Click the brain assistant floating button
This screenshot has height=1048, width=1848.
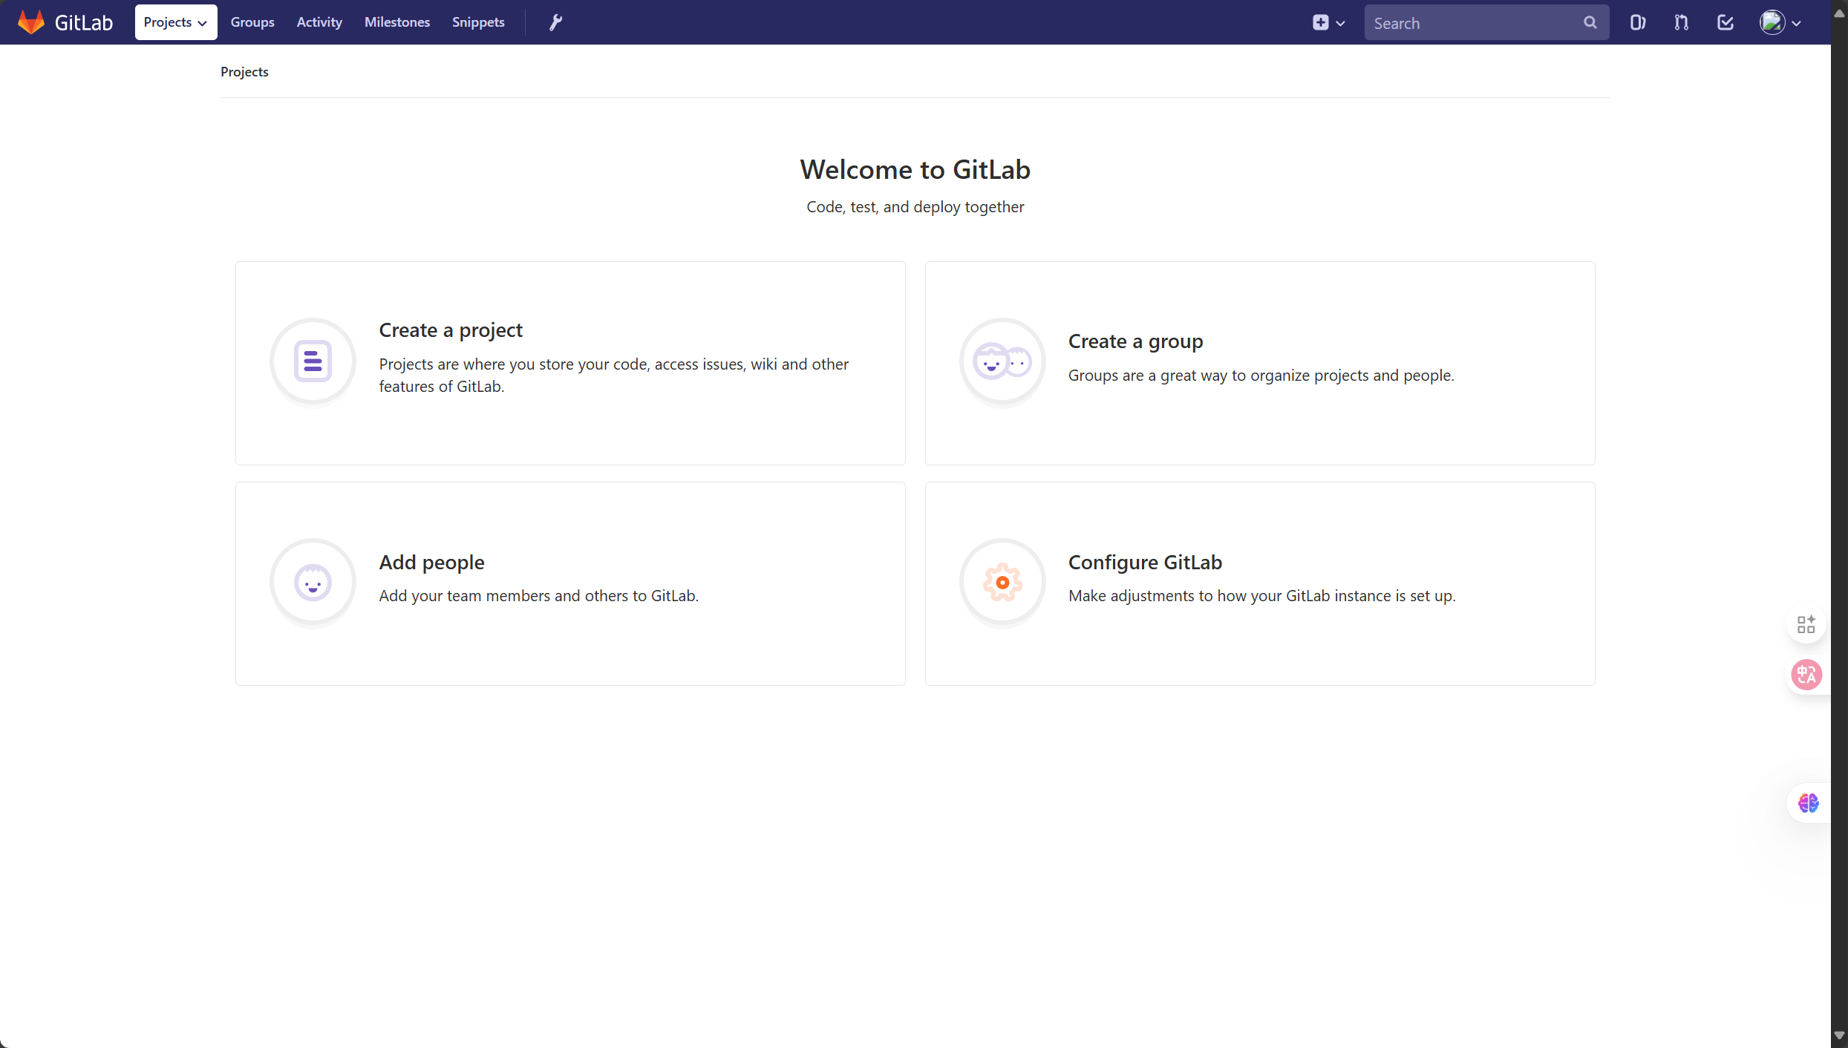point(1808,803)
